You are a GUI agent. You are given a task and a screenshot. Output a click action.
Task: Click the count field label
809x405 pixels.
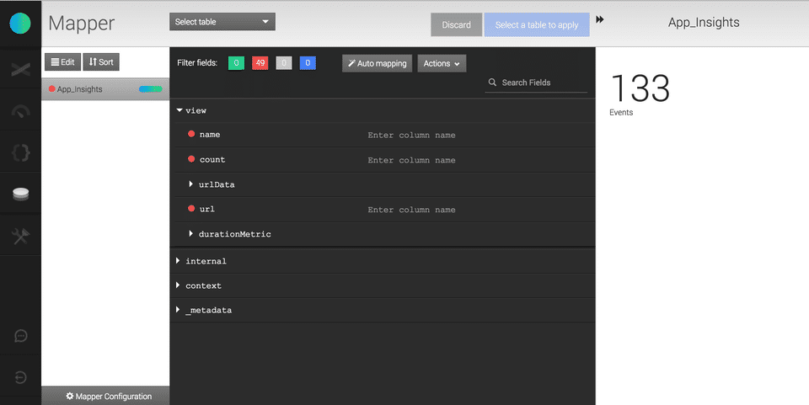212,160
